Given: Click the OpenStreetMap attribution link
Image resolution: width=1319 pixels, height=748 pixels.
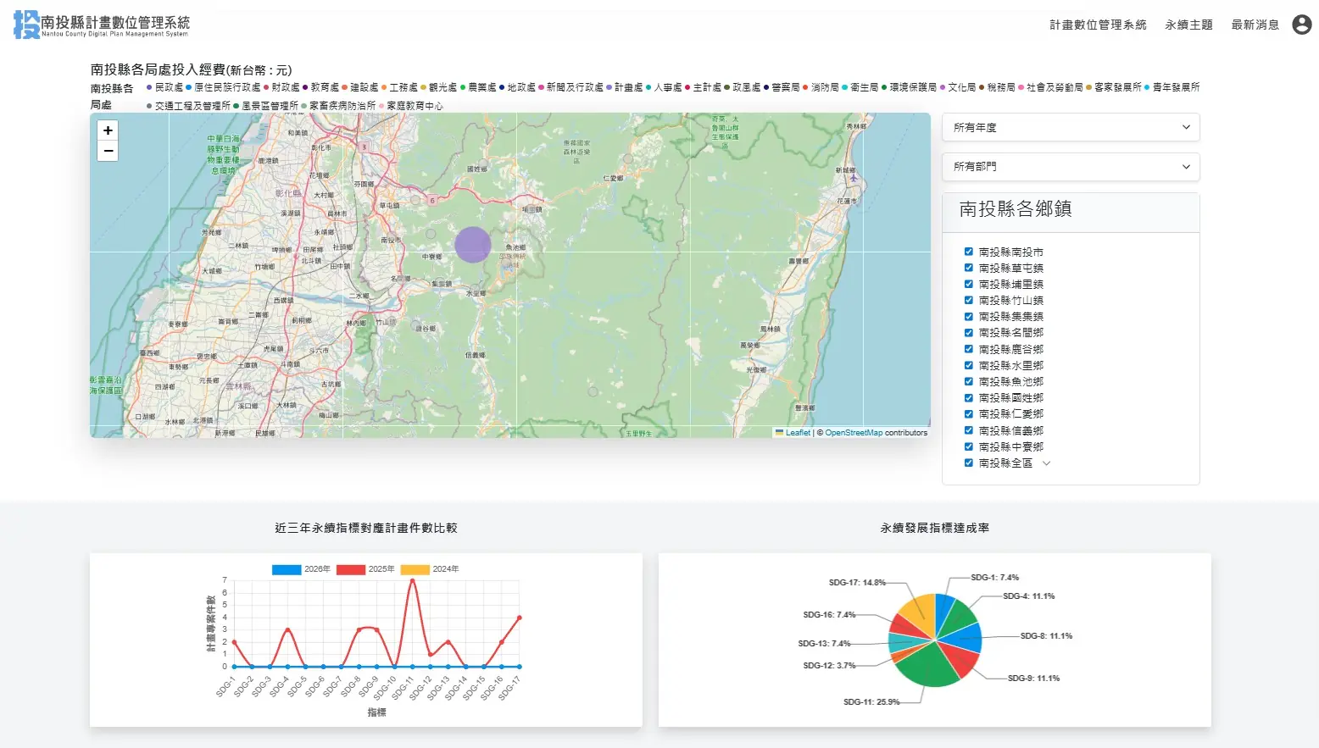Looking at the screenshot, I should [853, 433].
